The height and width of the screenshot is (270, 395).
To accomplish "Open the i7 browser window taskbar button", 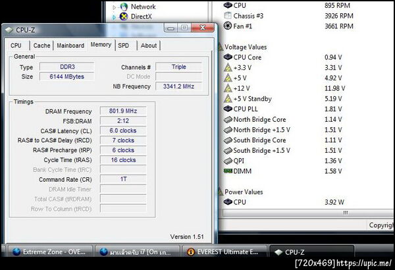I will (x=138, y=252).
